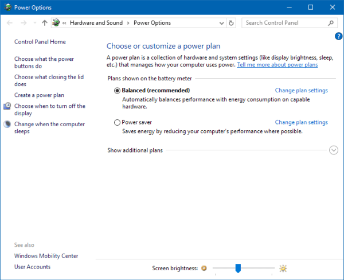The height and width of the screenshot is (280, 344).
Task: Click the screen brightness slider handle
Action: click(237, 268)
